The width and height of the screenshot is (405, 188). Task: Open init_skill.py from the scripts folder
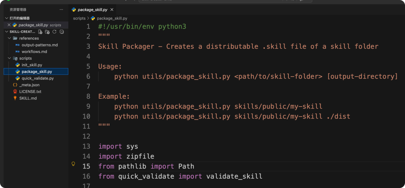tap(32, 65)
